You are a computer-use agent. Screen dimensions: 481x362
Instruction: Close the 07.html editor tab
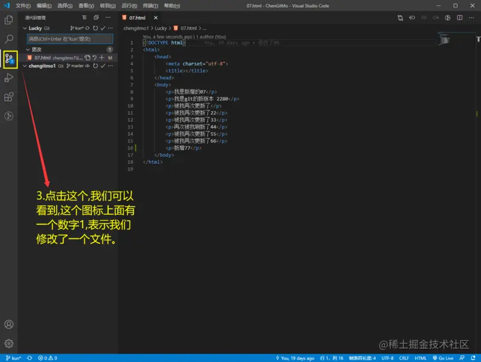[156, 18]
